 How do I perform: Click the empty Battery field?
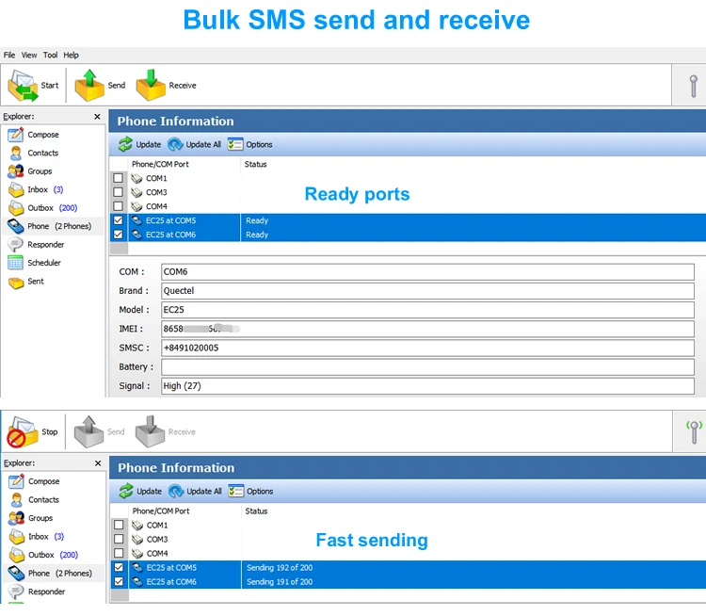(x=426, y=366)
